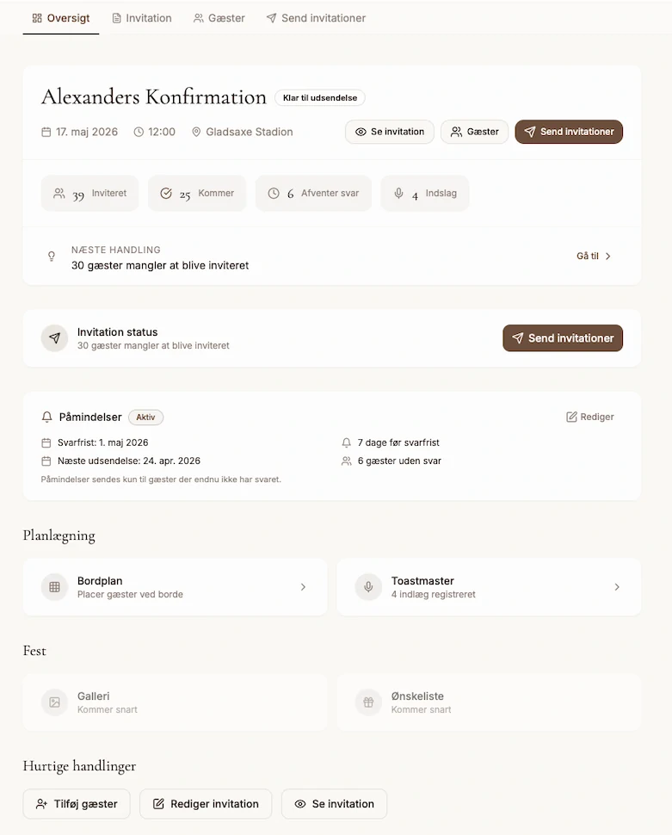
Task: Click the image icon on the Galleri card
Action: click(x=54, y=702)
